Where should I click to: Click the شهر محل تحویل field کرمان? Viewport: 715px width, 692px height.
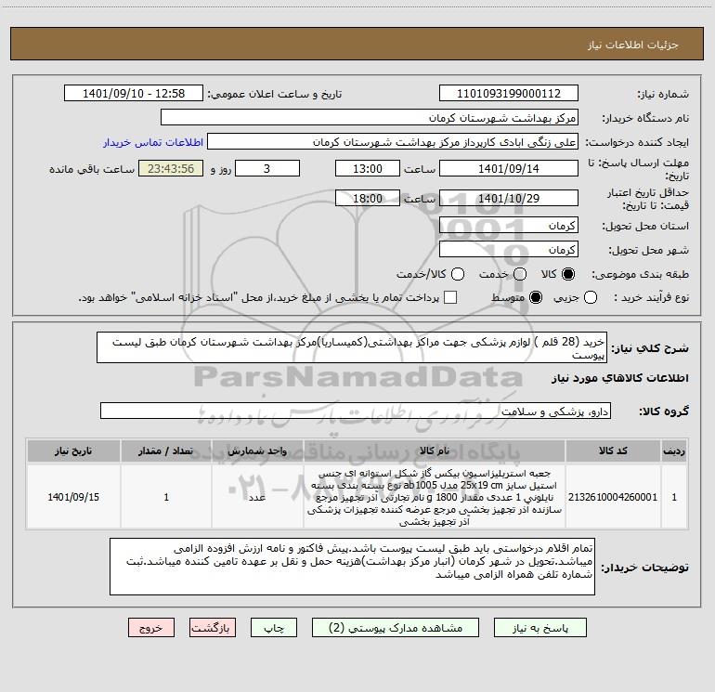coord(509,249)
